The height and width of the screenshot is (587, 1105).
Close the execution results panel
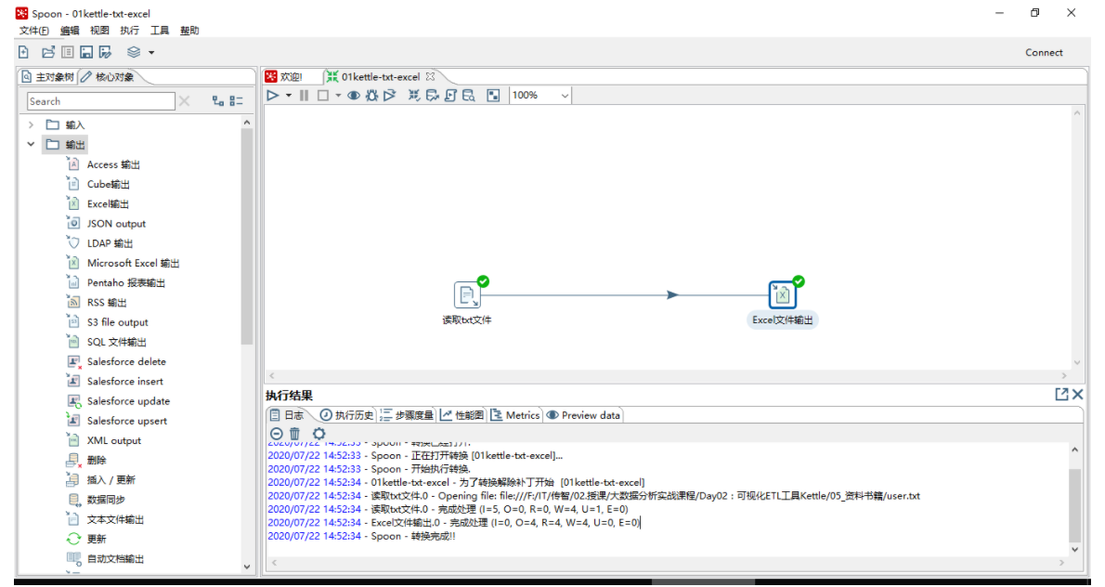1077,395
